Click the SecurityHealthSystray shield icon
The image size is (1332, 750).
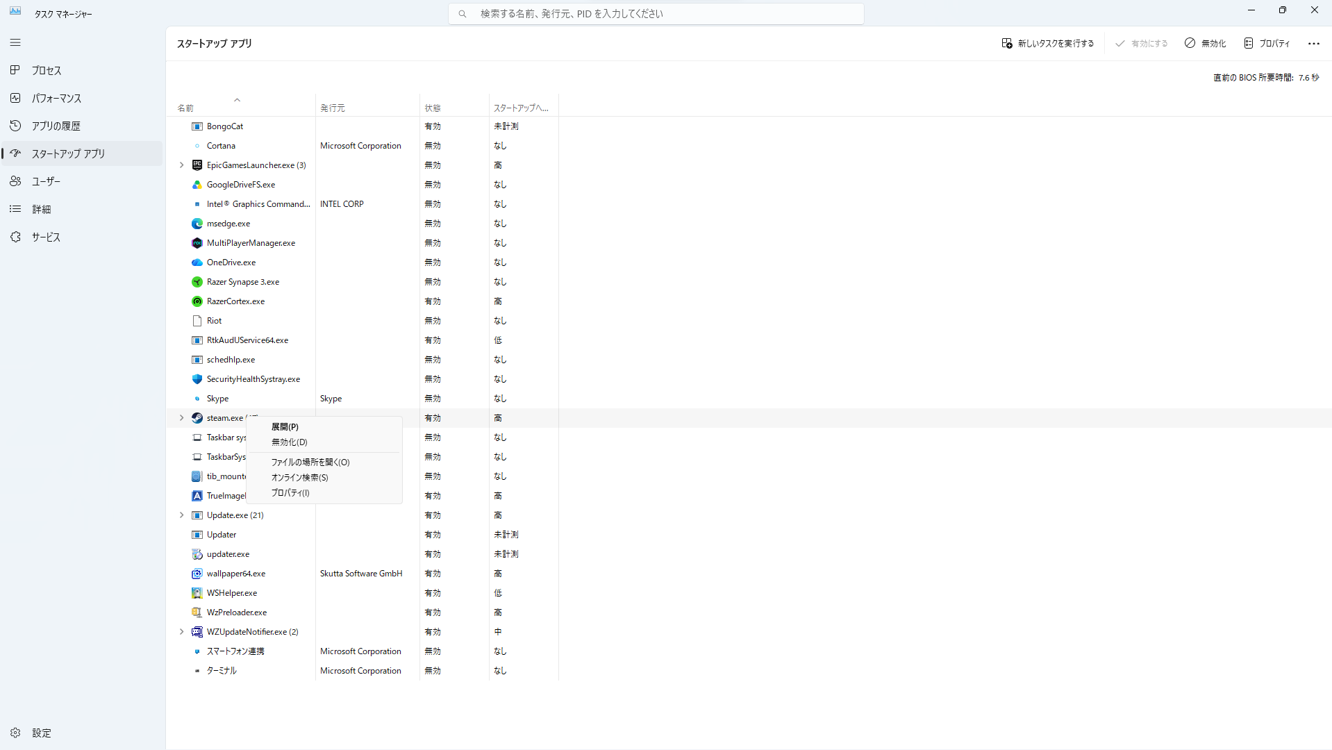197,379
